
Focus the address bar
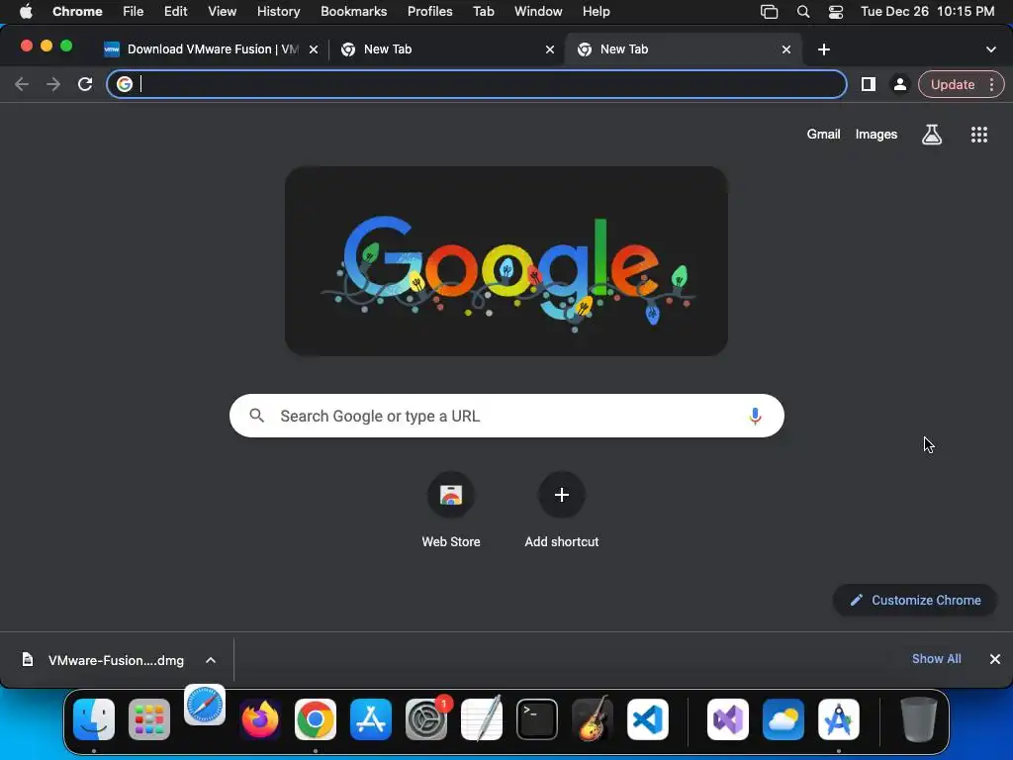pos(477,84)
